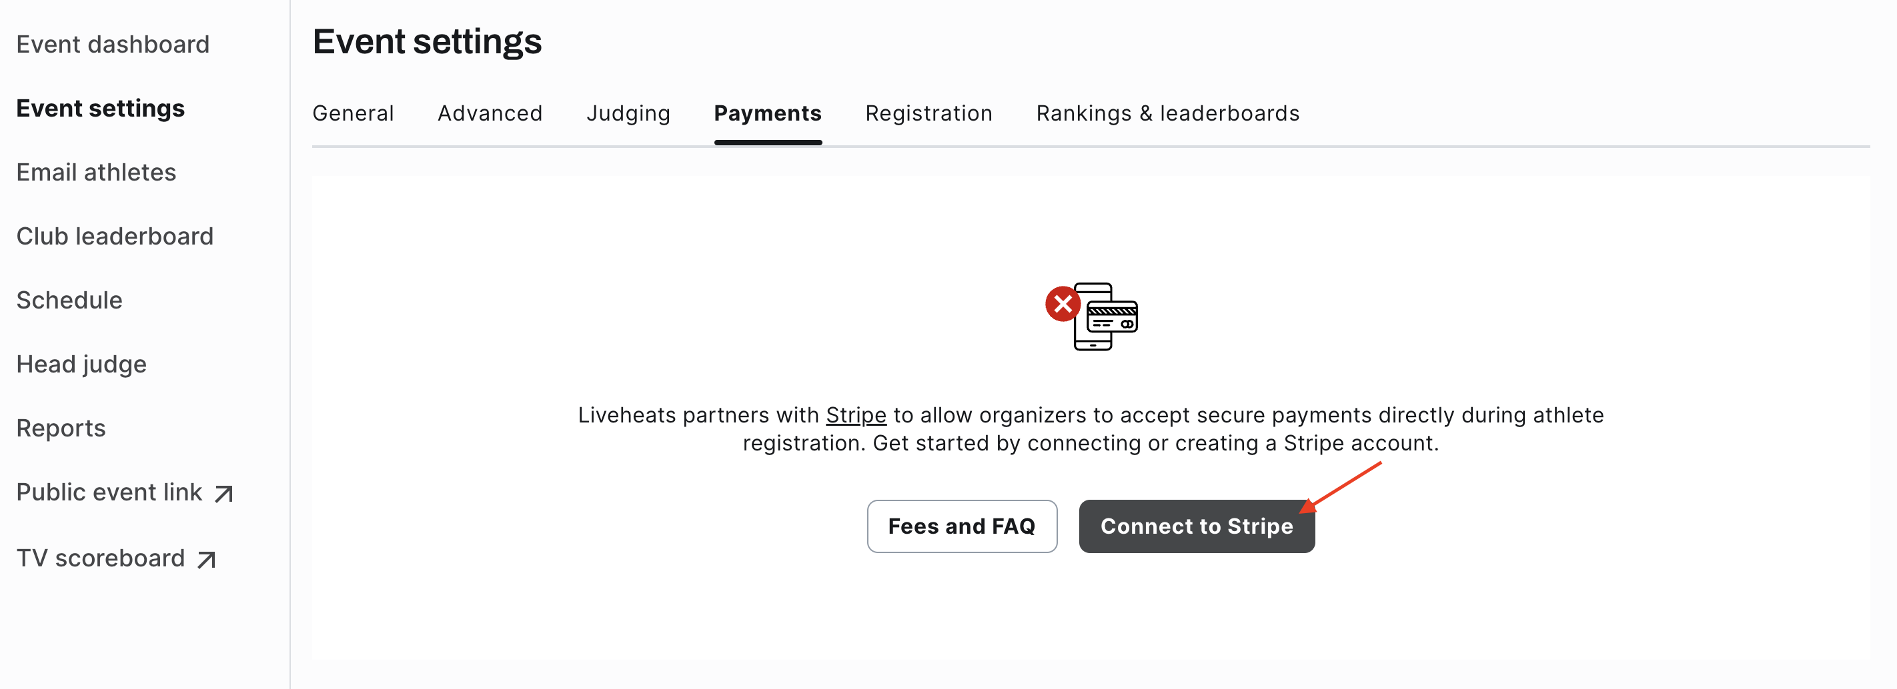Click the Connect to Stripe button
The image size is (1897, 689).
1196,526
